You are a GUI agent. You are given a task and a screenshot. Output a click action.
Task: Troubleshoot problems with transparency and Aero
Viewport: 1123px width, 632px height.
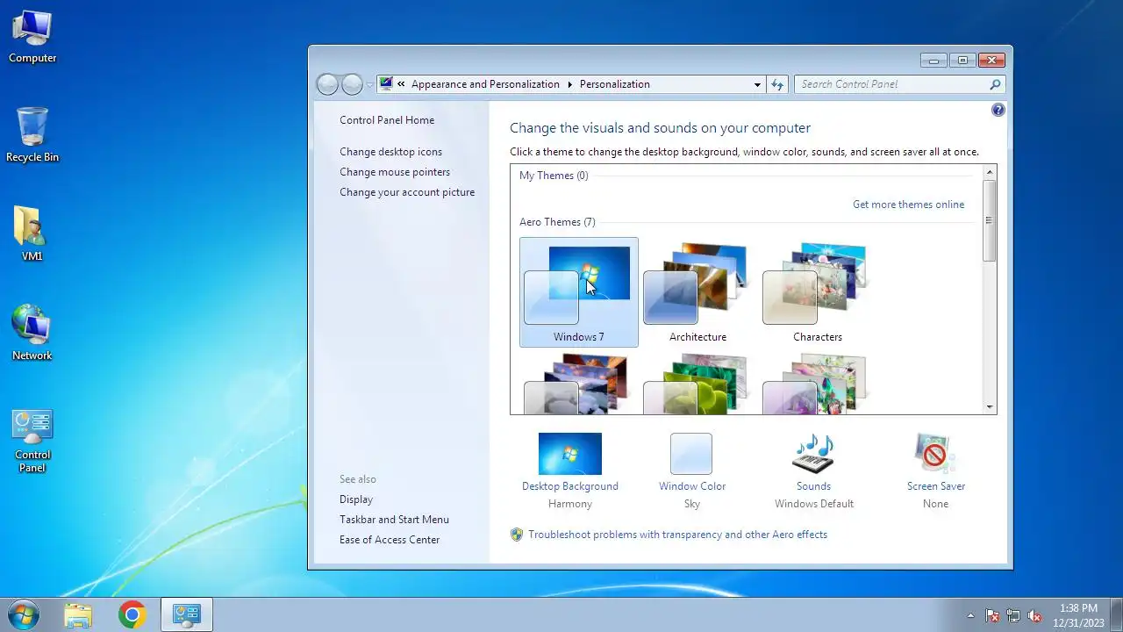(677, 535)
